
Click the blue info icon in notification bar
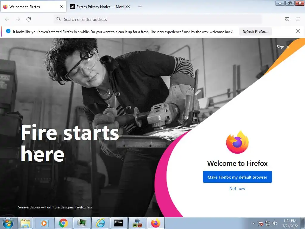point(8,31)
